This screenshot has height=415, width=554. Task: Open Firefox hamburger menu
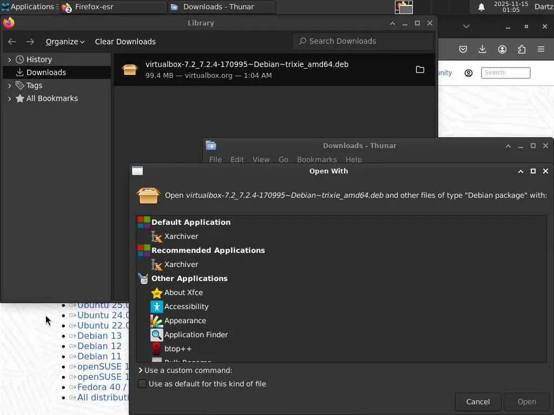pos(541,49)
